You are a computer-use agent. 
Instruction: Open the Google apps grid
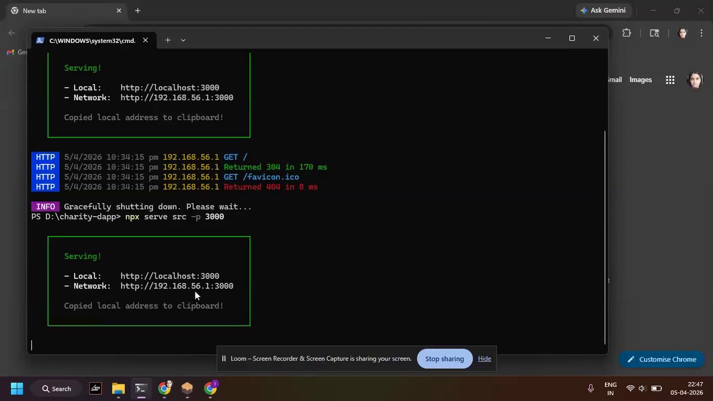click(670, 80)
